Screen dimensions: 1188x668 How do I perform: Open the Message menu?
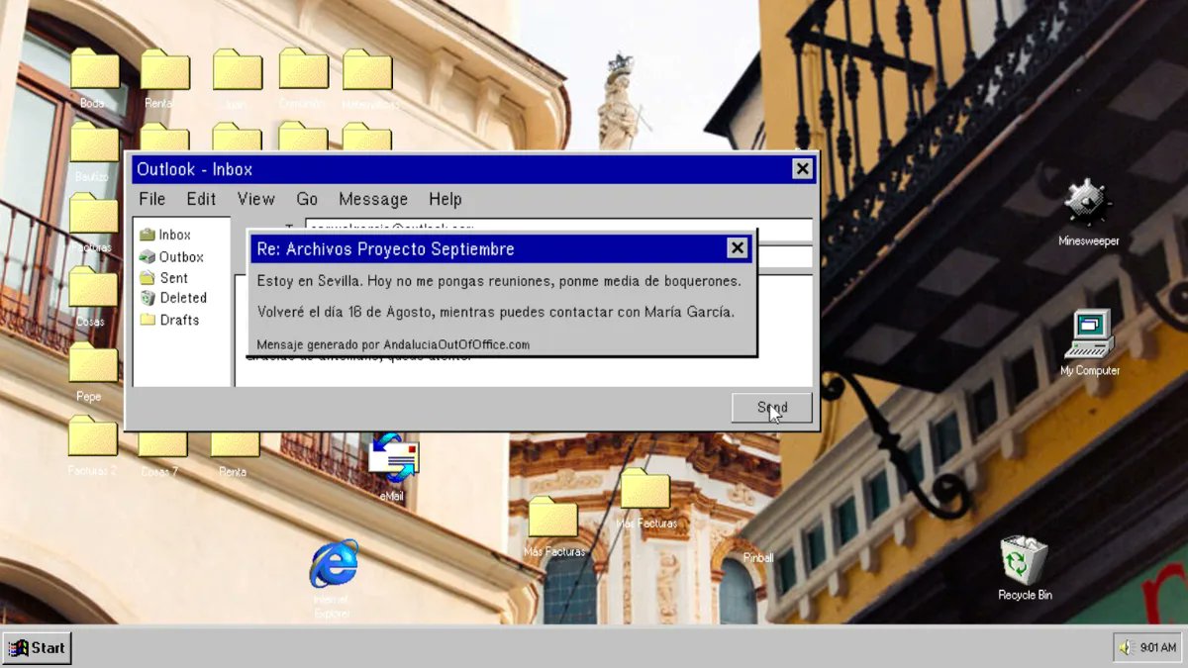click(373, 199)
